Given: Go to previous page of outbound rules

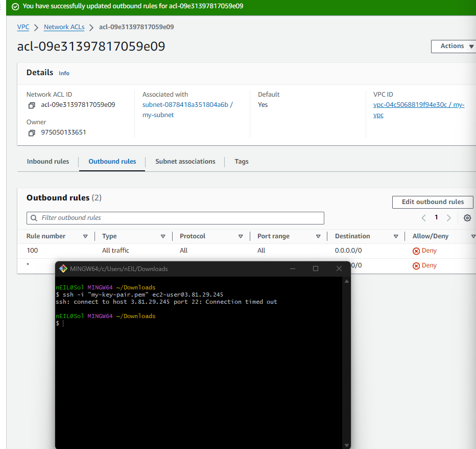Looking at the screenshot, I should click(x=424, y=218).
